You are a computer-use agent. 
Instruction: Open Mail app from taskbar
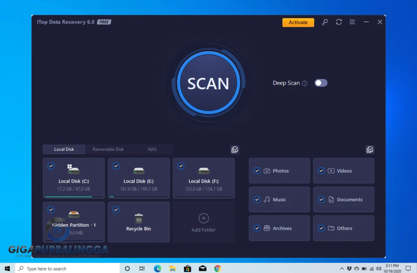202,269
